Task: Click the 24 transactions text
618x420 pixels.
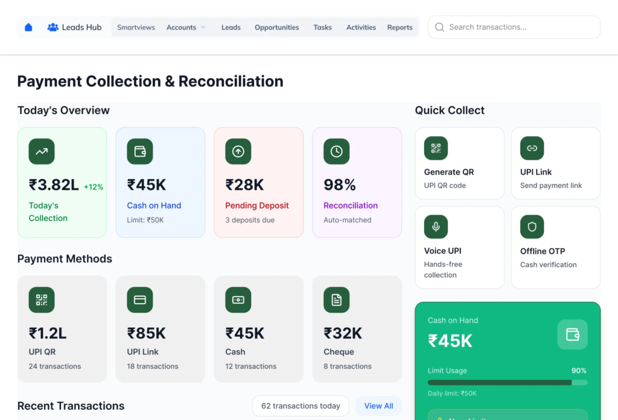Action: coord(55,366)
